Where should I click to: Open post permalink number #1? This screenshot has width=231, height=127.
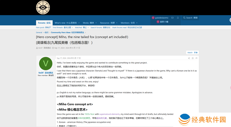coord(196,58)
